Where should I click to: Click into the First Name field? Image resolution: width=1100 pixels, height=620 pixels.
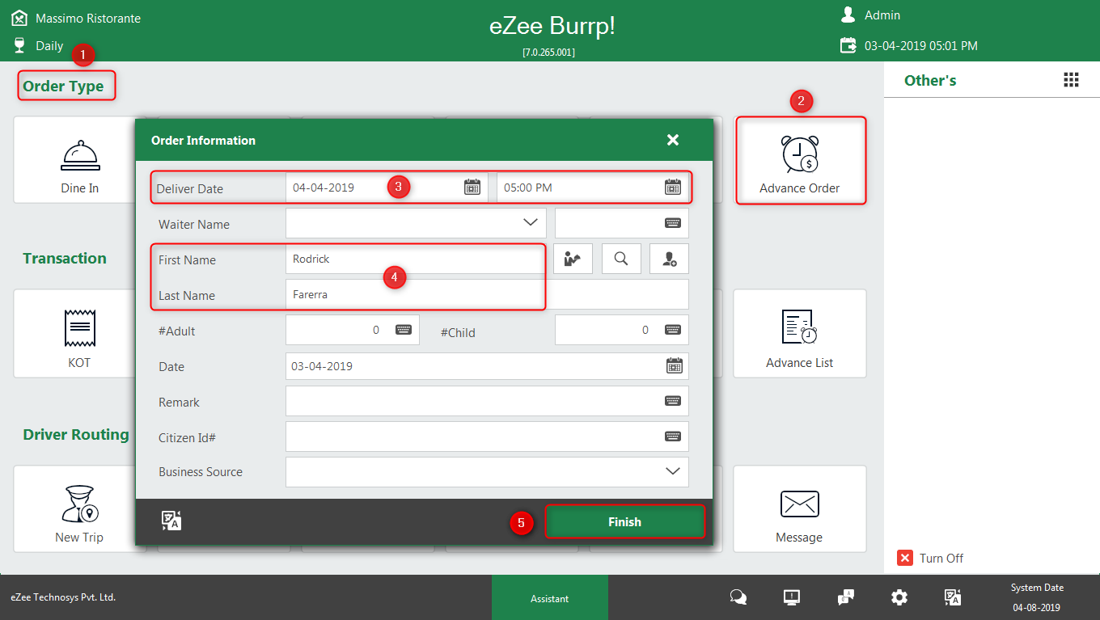415,259
